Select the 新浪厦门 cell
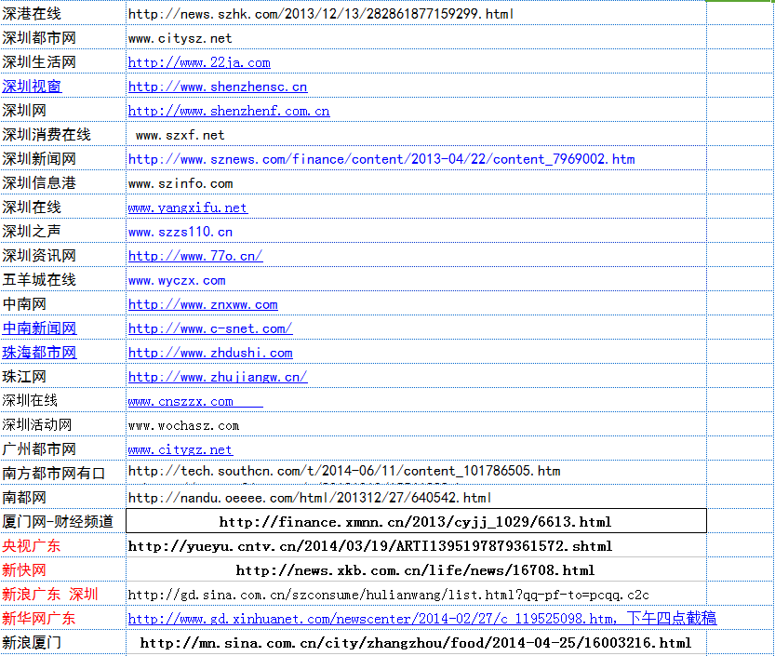Screen dimensions: 775x656 click(x=63, y=643)
